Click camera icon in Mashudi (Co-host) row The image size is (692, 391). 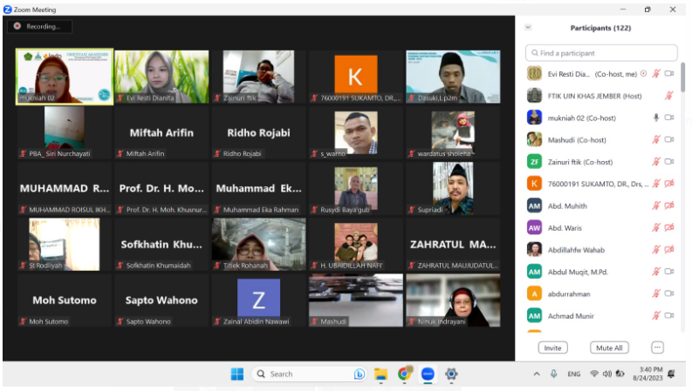point(669,139)
